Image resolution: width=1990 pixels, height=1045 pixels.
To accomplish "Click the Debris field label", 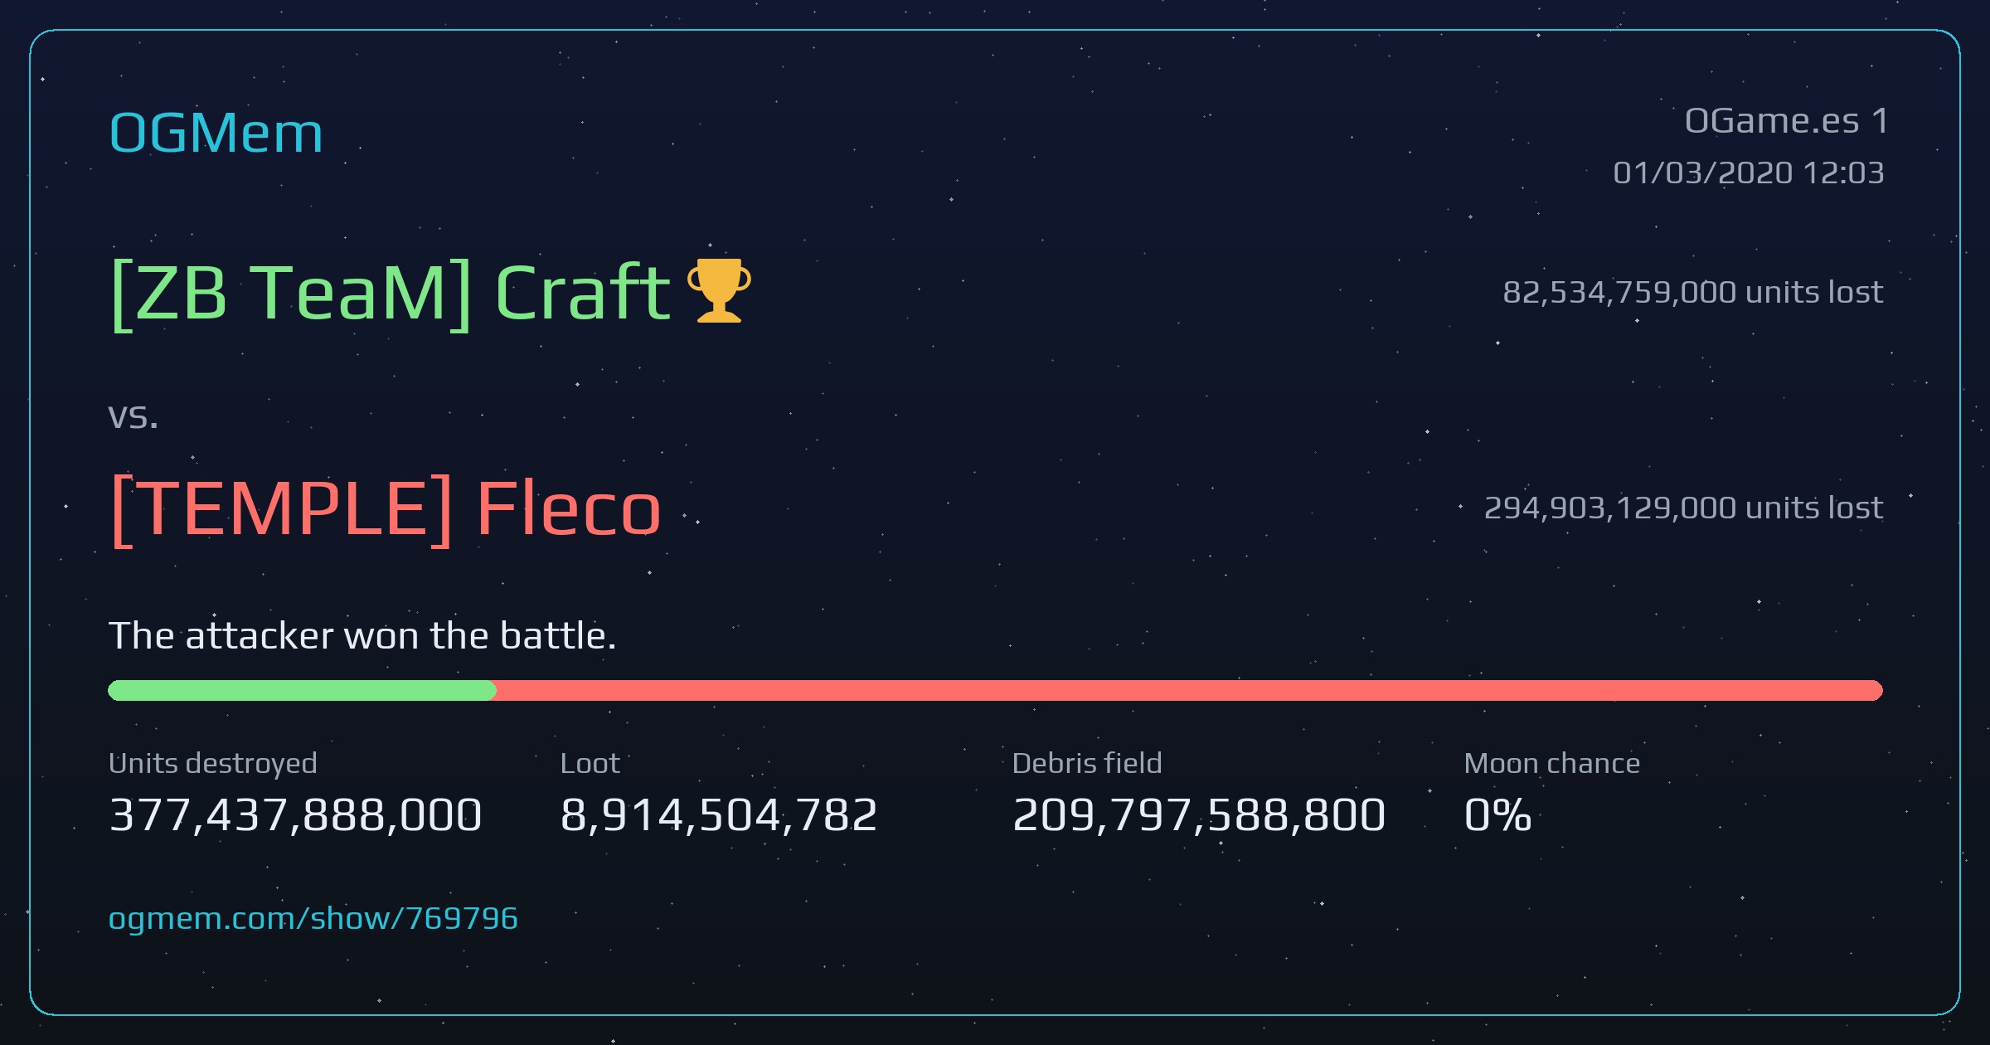I will click(x=1087, y=763).
